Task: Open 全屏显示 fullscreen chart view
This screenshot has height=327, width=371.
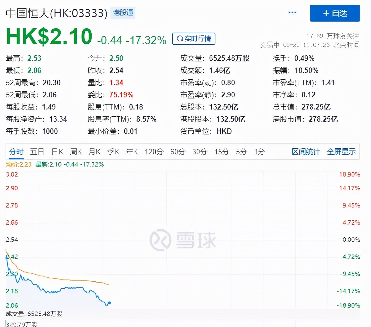Action: (x=341, y=152)
